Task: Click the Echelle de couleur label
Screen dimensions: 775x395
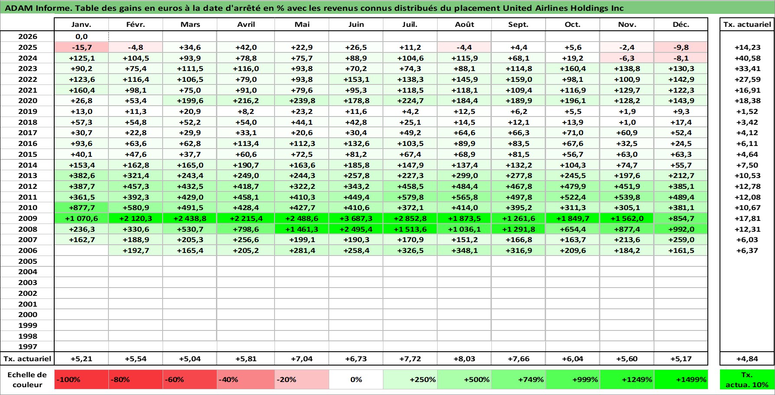Action: (x=27, y=379)
